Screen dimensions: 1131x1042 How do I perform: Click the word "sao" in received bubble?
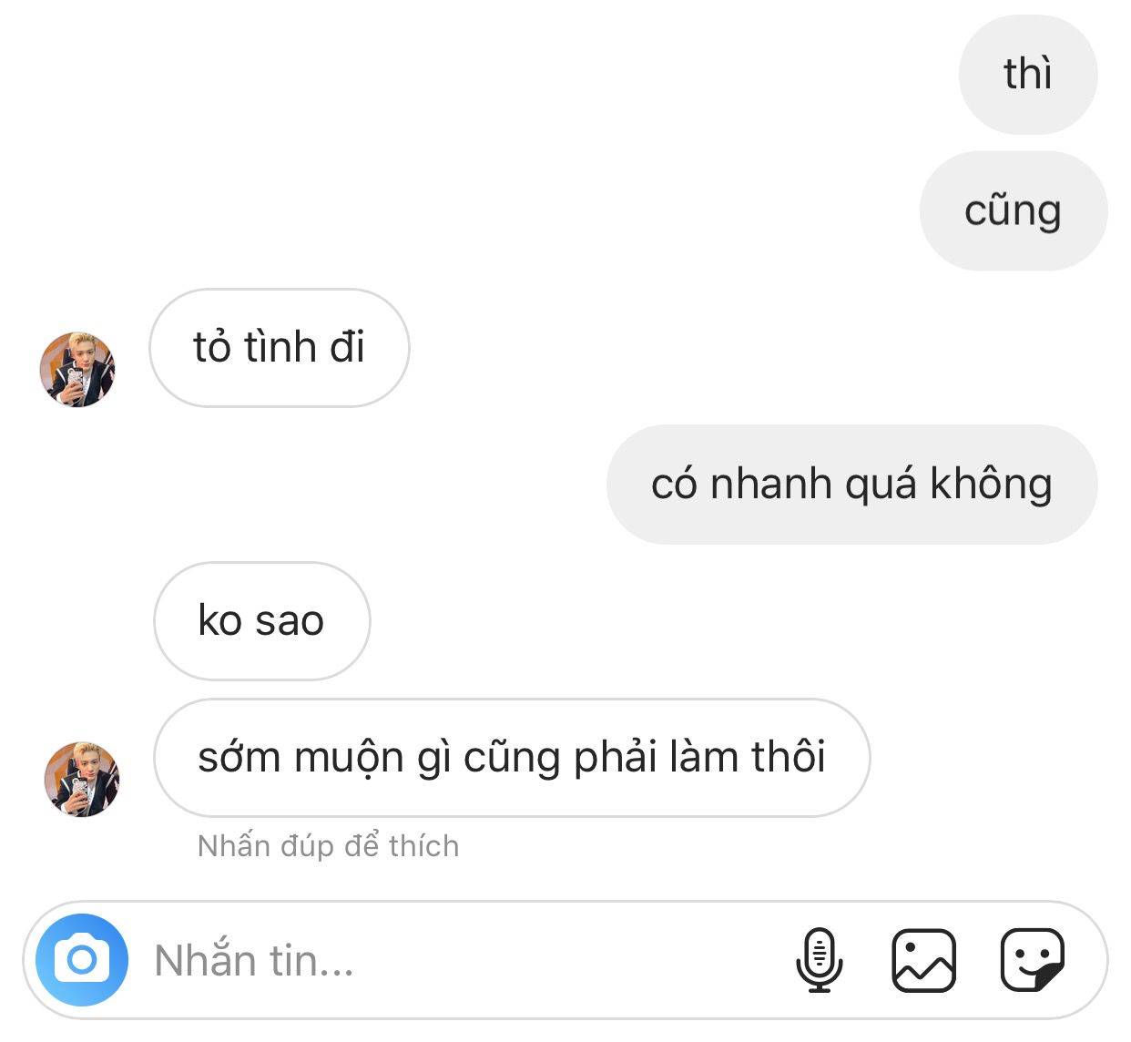(290, 622)
